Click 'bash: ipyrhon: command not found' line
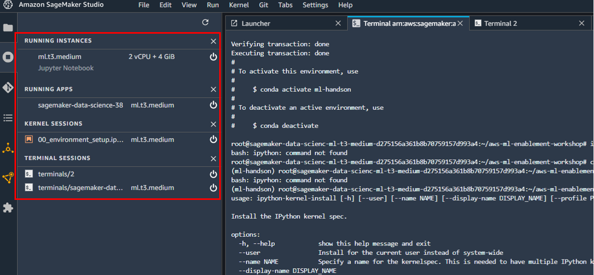594x275 pixels. [289, 180]
